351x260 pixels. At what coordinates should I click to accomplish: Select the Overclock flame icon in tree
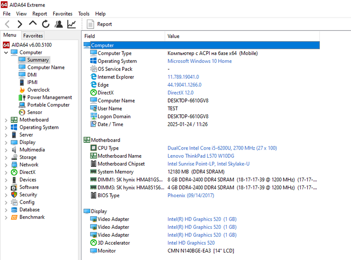tap(22, 90)
